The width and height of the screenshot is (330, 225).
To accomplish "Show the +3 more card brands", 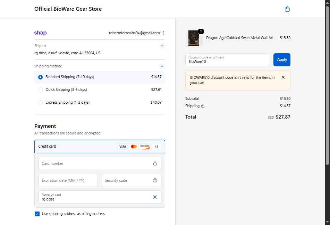I will click(156, 146).
